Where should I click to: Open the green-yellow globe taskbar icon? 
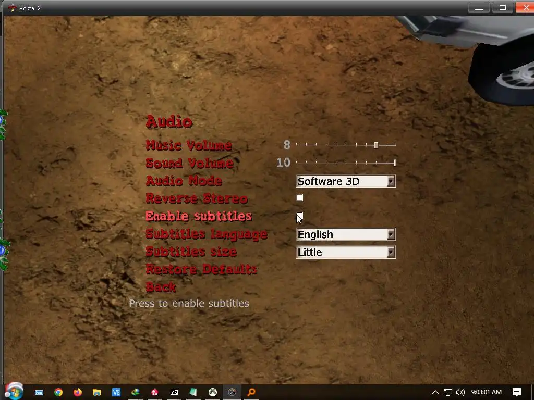(135, 392)
